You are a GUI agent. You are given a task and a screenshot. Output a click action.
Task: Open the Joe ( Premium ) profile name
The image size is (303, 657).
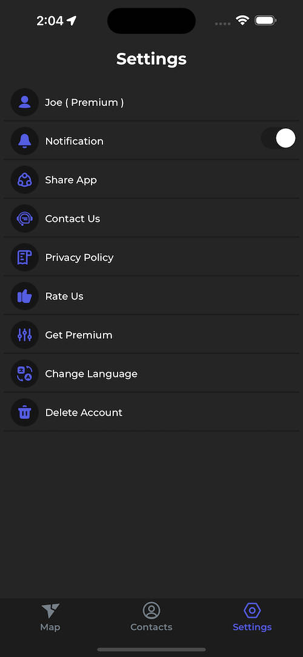(x=84, y=102)
